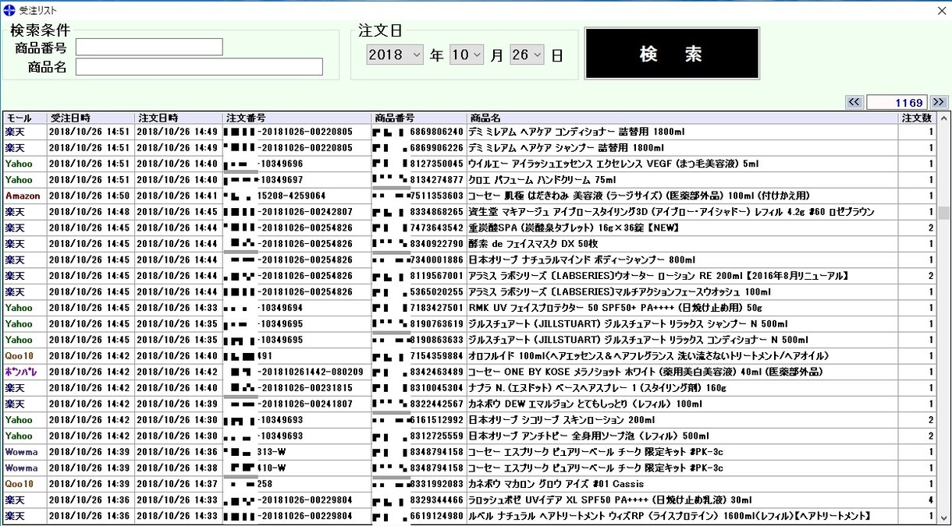
Task: Click into the 商品名 search text box
Action: click(x=199, y=67)
